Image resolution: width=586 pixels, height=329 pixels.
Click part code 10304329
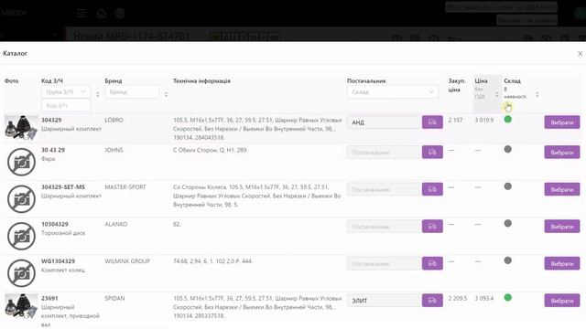(x=55, y=224)
